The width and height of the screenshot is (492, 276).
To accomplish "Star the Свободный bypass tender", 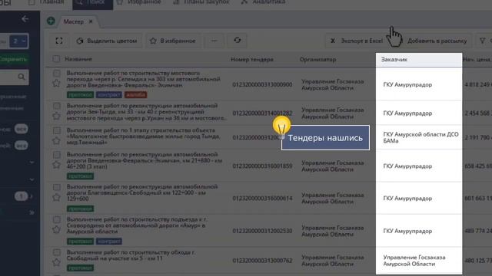I will coord(56,262).
